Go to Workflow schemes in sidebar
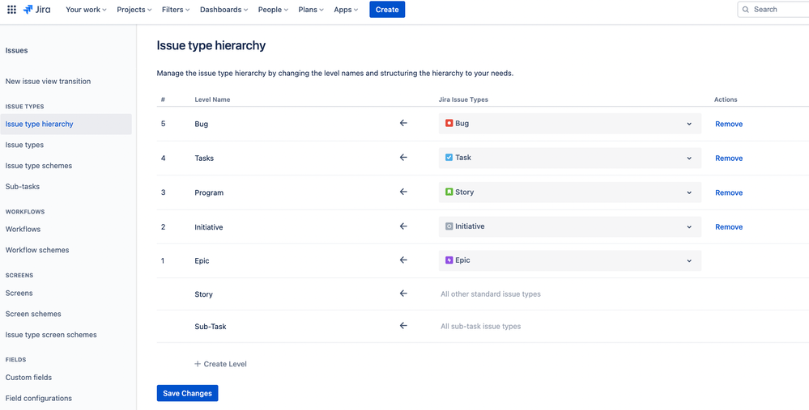This screenshot has height=410, width=809. click(x=37, y=250)
